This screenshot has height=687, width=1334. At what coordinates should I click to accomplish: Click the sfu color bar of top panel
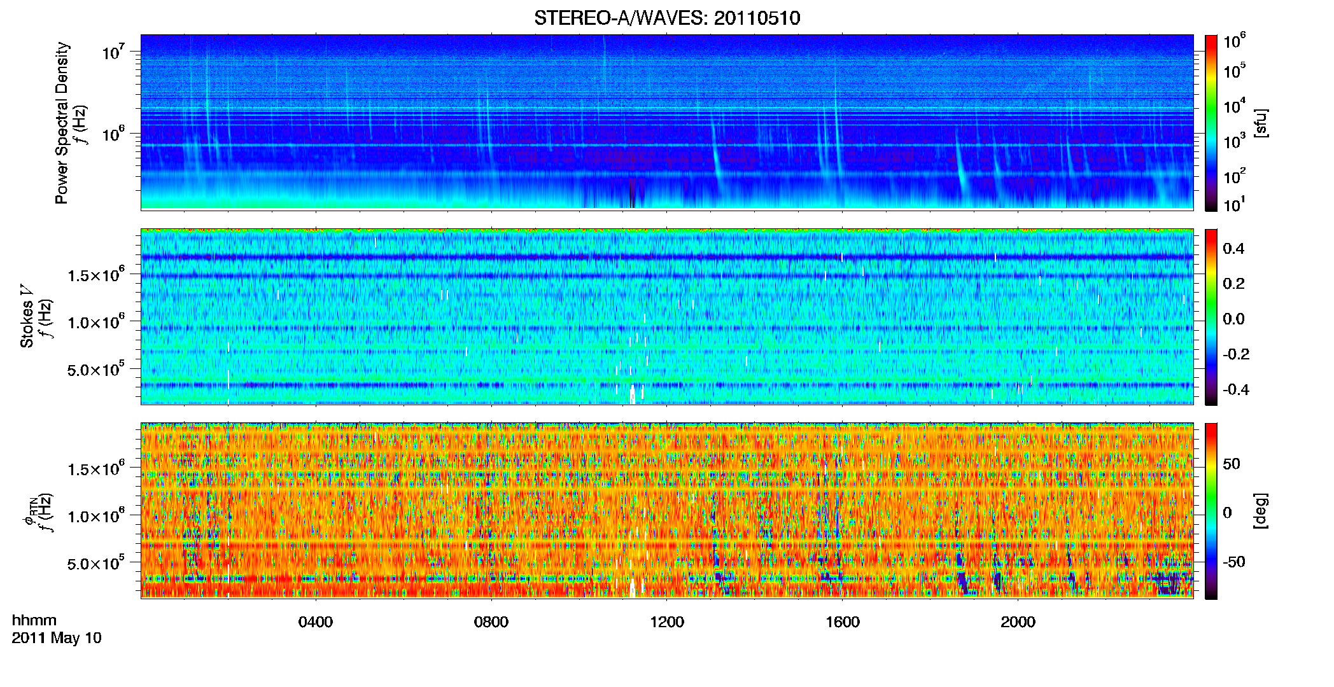[1211, 123]
